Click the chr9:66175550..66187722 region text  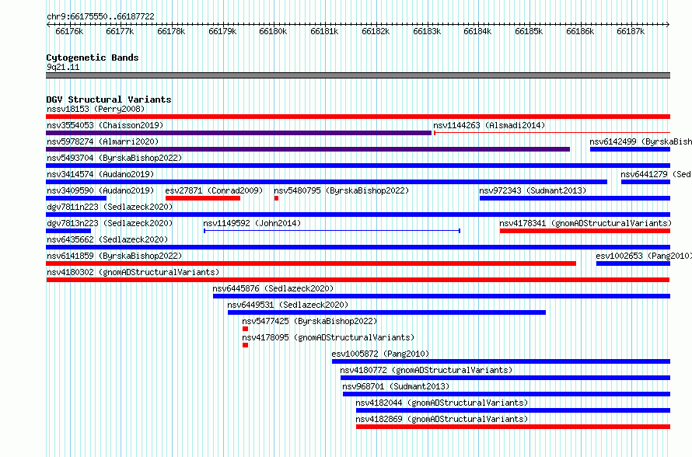[100, 17]
